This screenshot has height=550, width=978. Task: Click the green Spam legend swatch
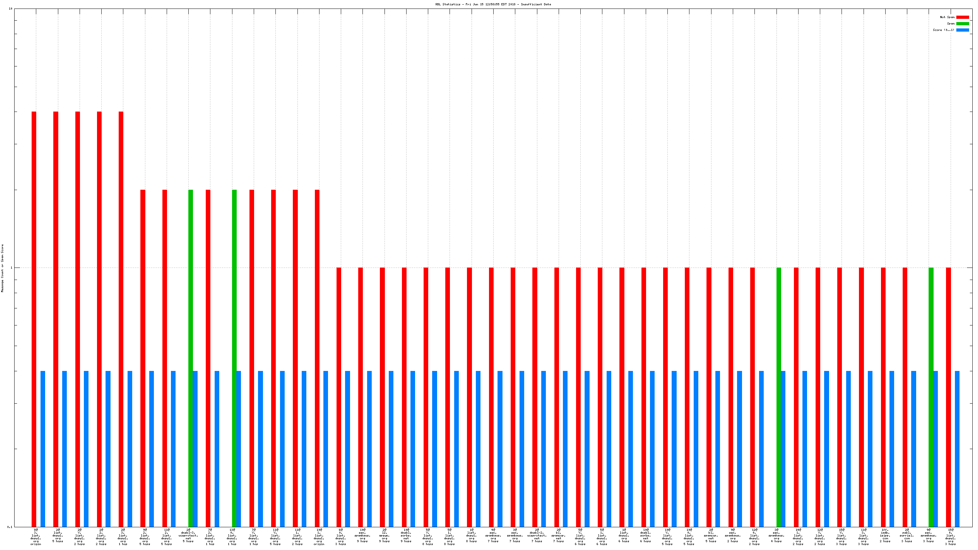point(962,23)
